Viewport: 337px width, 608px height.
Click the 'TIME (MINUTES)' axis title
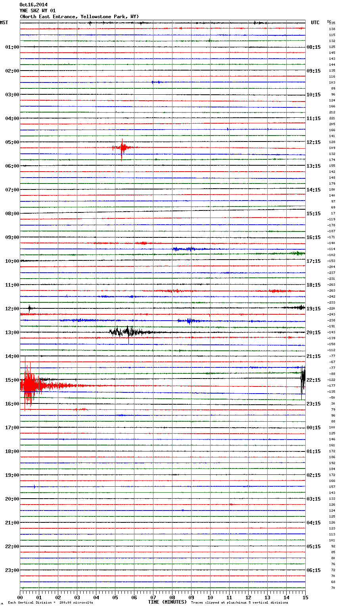167,602
